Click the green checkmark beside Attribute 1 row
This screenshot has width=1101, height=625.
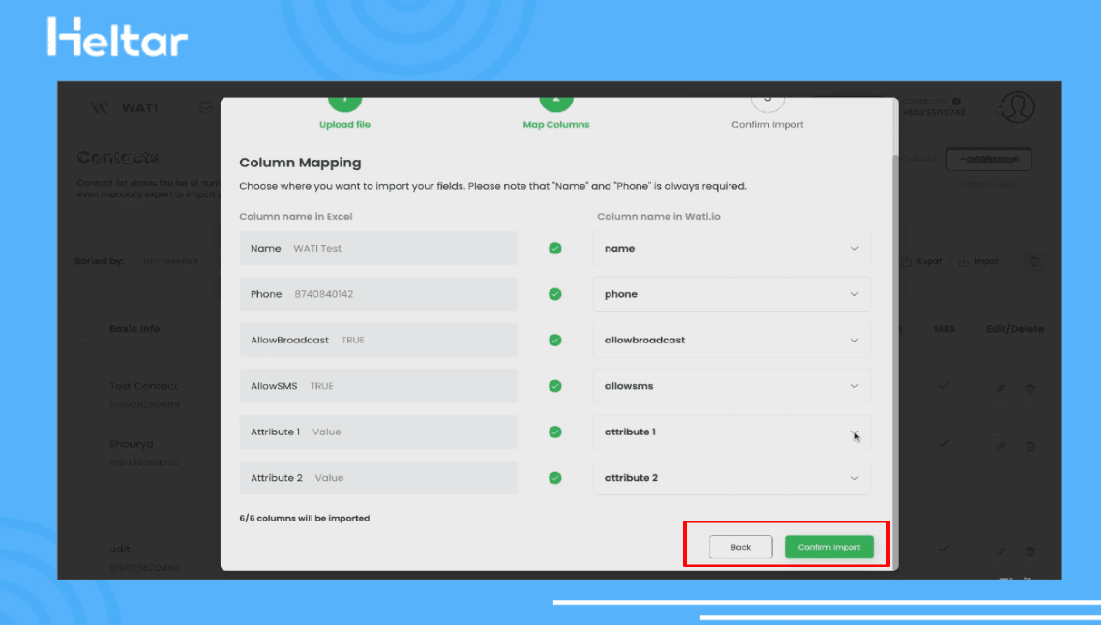[555, 432]
